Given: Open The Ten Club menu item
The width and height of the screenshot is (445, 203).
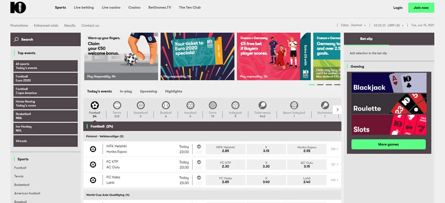Looking at the screenshot, I should click(x=190, y=8).
